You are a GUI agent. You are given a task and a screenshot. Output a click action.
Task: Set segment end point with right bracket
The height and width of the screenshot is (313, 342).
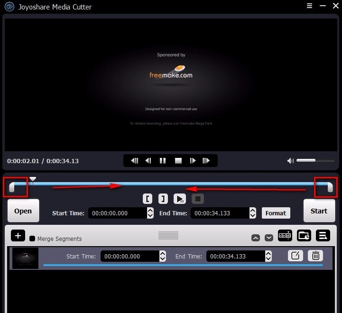pyautogui.click(x=163, y=199)
